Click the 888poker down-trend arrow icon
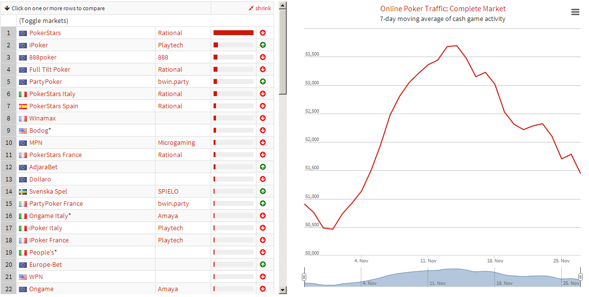 coord(263,57)
